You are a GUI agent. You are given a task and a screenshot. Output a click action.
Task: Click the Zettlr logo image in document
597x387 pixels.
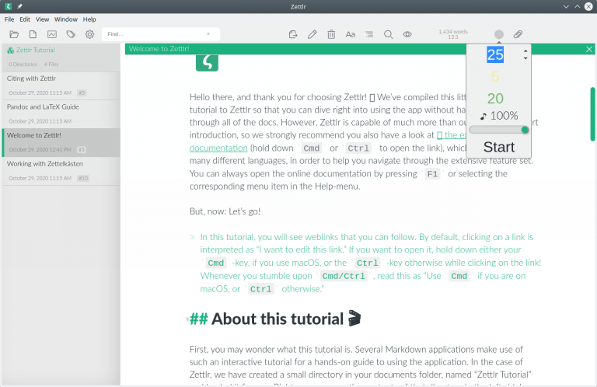tap(207, 63)
